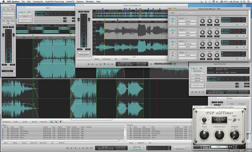Switch to PencilTool tab in audio file window

(125, 59)
